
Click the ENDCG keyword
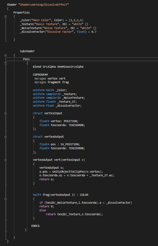coord(35,226)
